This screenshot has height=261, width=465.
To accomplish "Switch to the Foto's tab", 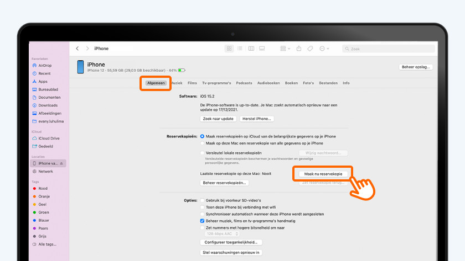I will click(308, 83).
